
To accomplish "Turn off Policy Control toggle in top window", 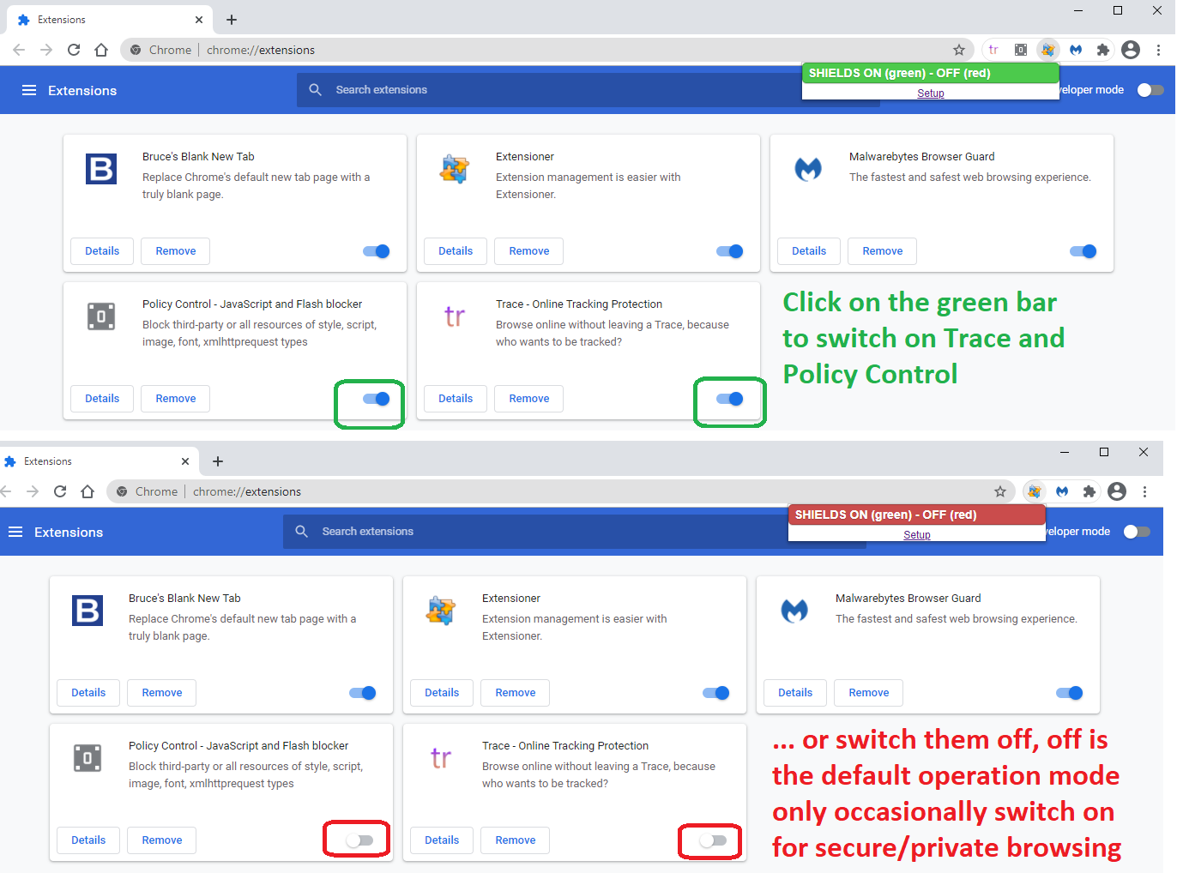I will click(377, 399).
